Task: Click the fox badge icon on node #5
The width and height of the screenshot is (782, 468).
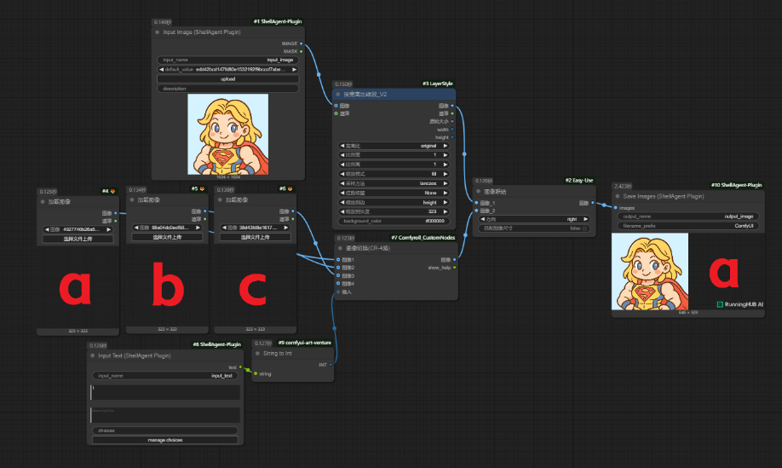Action: (202, 189)
